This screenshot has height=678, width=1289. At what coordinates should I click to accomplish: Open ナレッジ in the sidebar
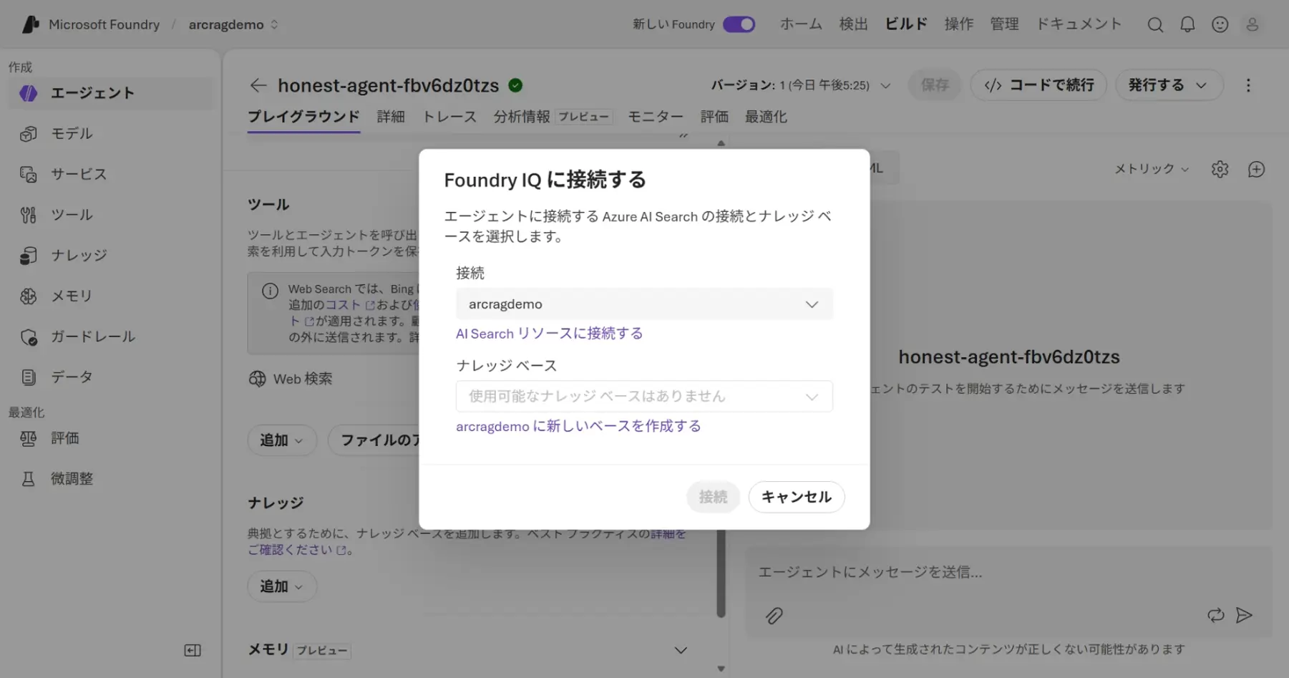pyautogui.click(x=110, y=256)
